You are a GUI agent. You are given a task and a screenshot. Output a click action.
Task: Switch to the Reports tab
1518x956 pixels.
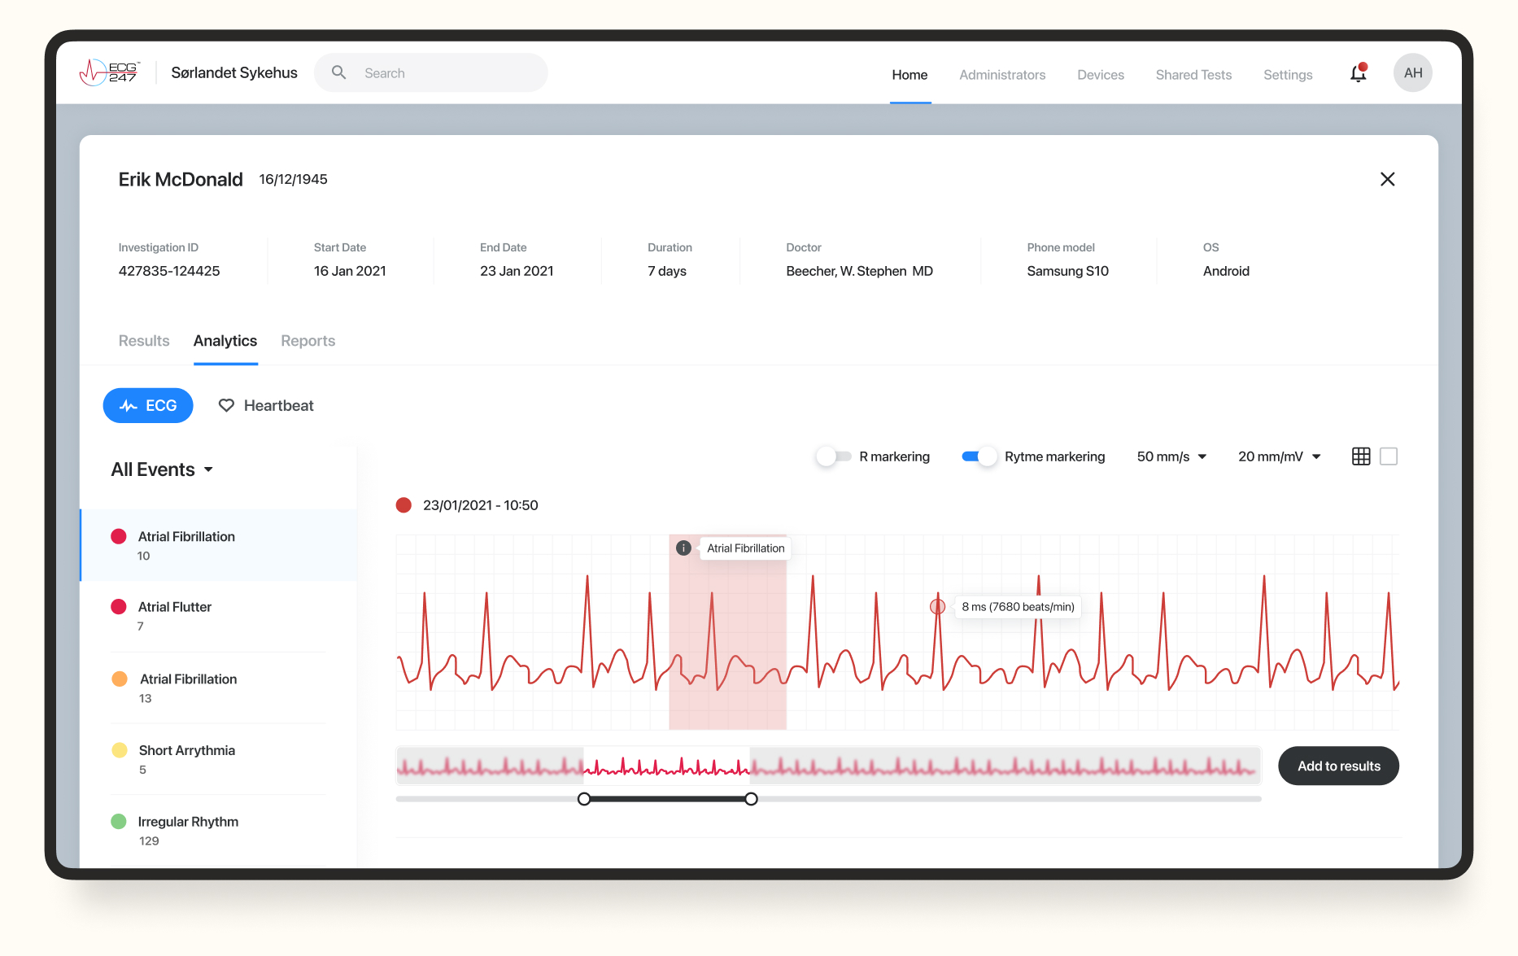308,341
